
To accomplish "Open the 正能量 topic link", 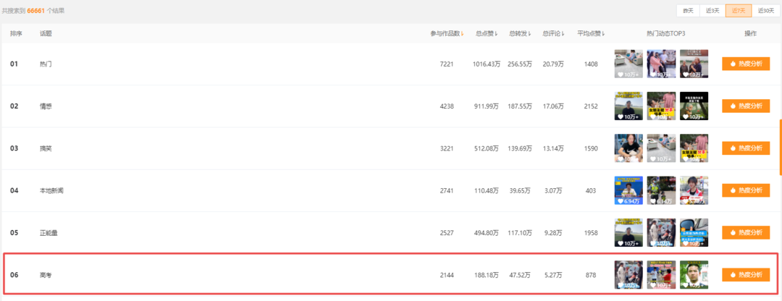I will pyautogui.click(x=49, y=233).
